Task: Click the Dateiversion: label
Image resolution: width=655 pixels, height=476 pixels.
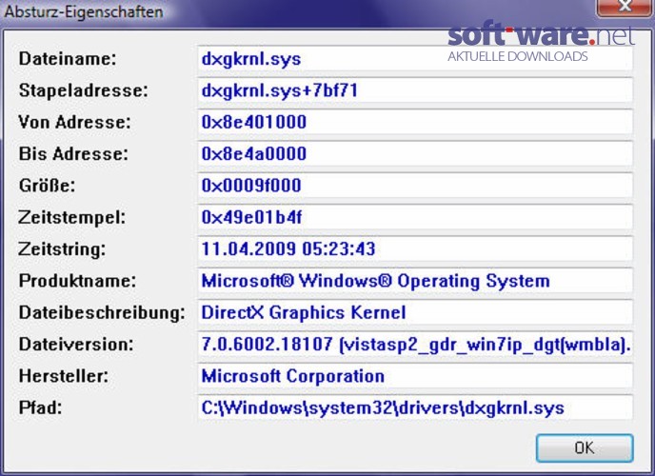Action: (x=76, y=344)
